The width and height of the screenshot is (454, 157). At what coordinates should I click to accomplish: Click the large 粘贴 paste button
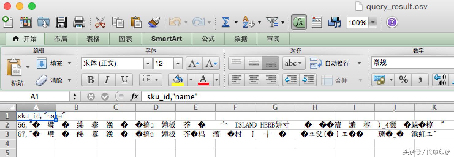14,71
